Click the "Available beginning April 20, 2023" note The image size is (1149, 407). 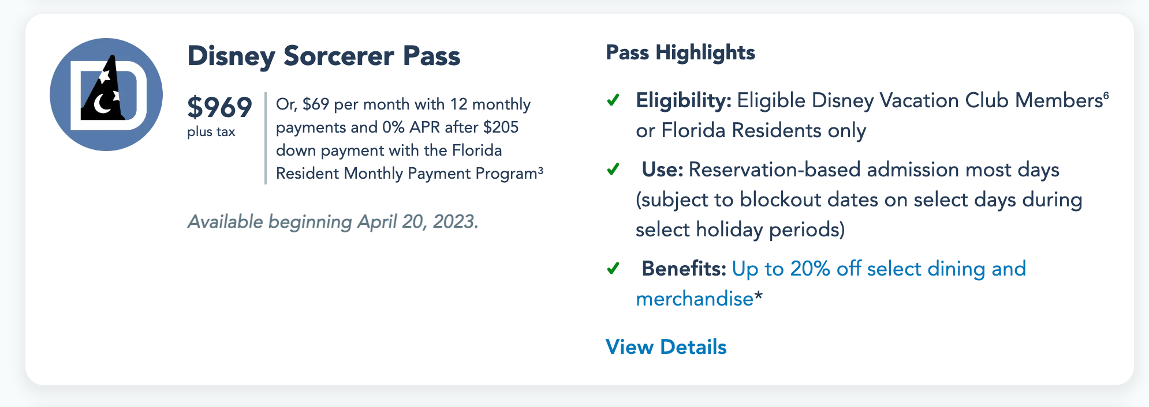pyautogui.click(x=333, y=222)
